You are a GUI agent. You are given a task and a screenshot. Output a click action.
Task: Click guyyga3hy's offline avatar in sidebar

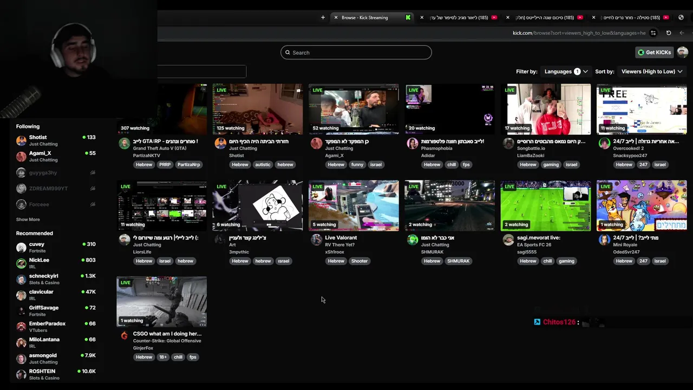[21, 173]
